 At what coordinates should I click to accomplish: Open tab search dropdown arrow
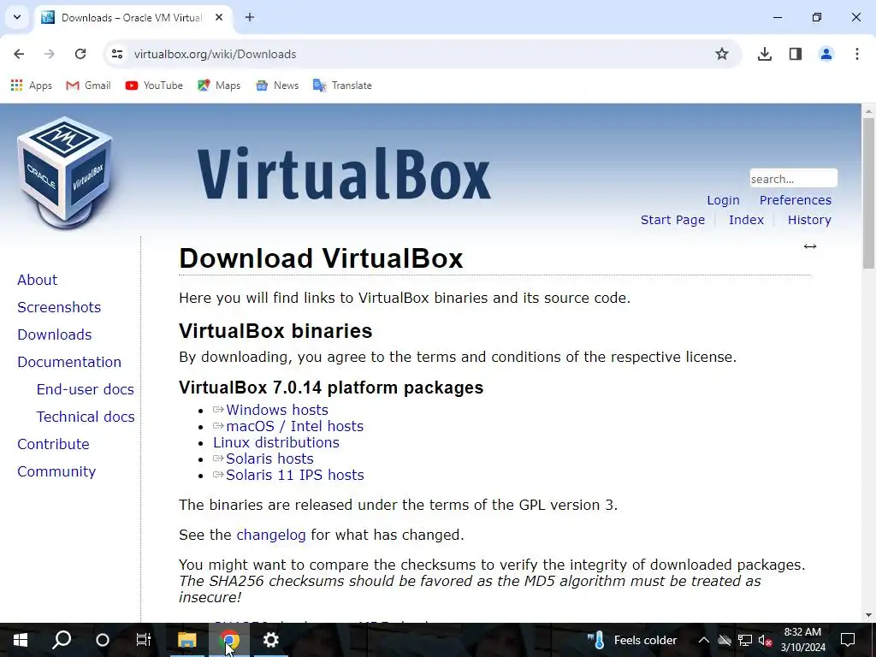pyautogui.click(x=17, y=17)
